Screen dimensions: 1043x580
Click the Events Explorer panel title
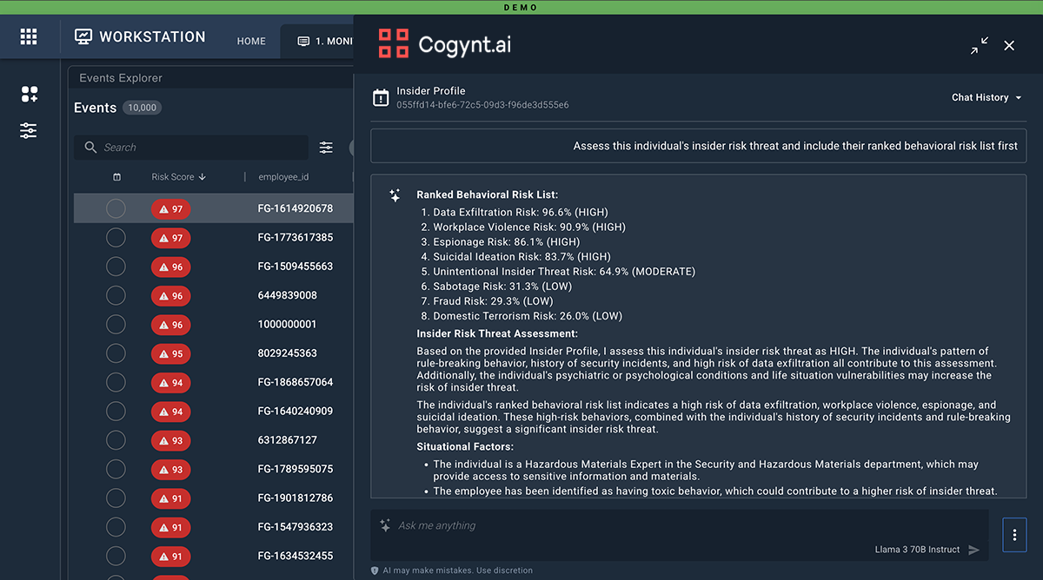click(x=121, y=78)
